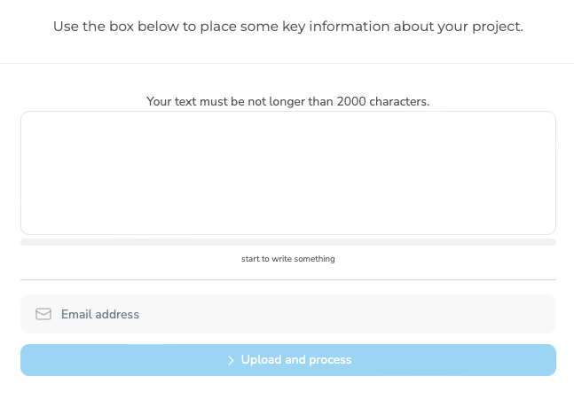Click the 2000 characters limit notice
This screenshot has width=574, height=400.
pos(288,101)
